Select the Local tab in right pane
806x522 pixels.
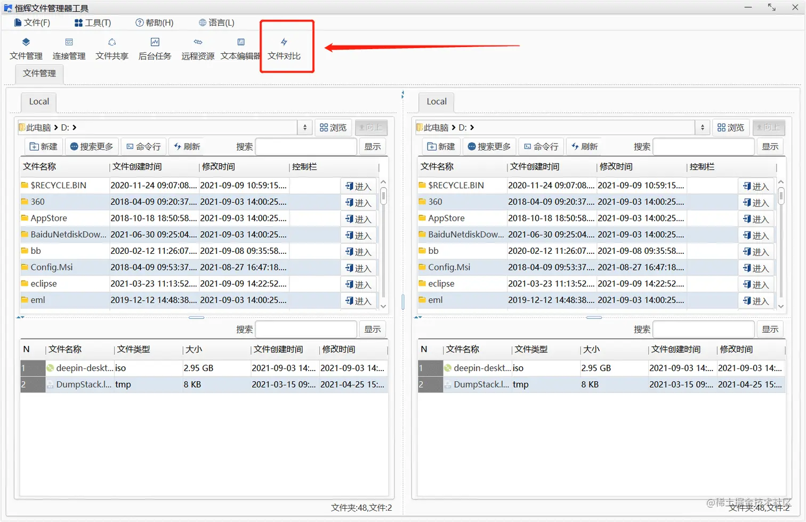(x=437, y=101)
